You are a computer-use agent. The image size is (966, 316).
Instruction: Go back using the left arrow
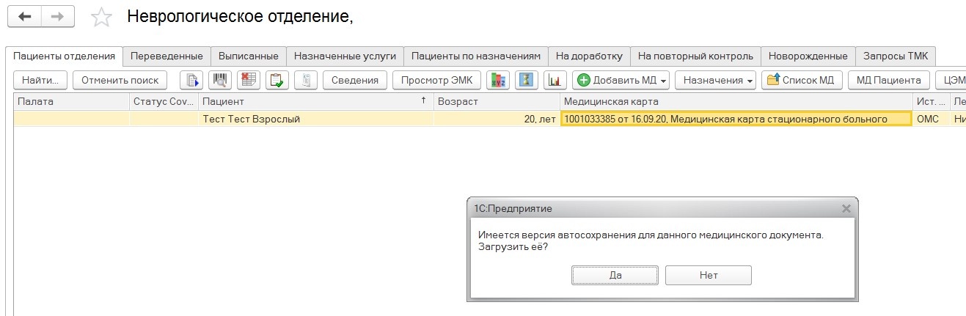(25, 17)
